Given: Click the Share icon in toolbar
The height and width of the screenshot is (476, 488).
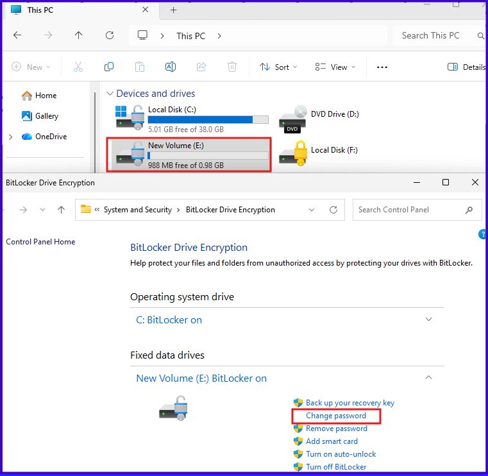Looking at the screenshot, I should [x=201, y=67].
